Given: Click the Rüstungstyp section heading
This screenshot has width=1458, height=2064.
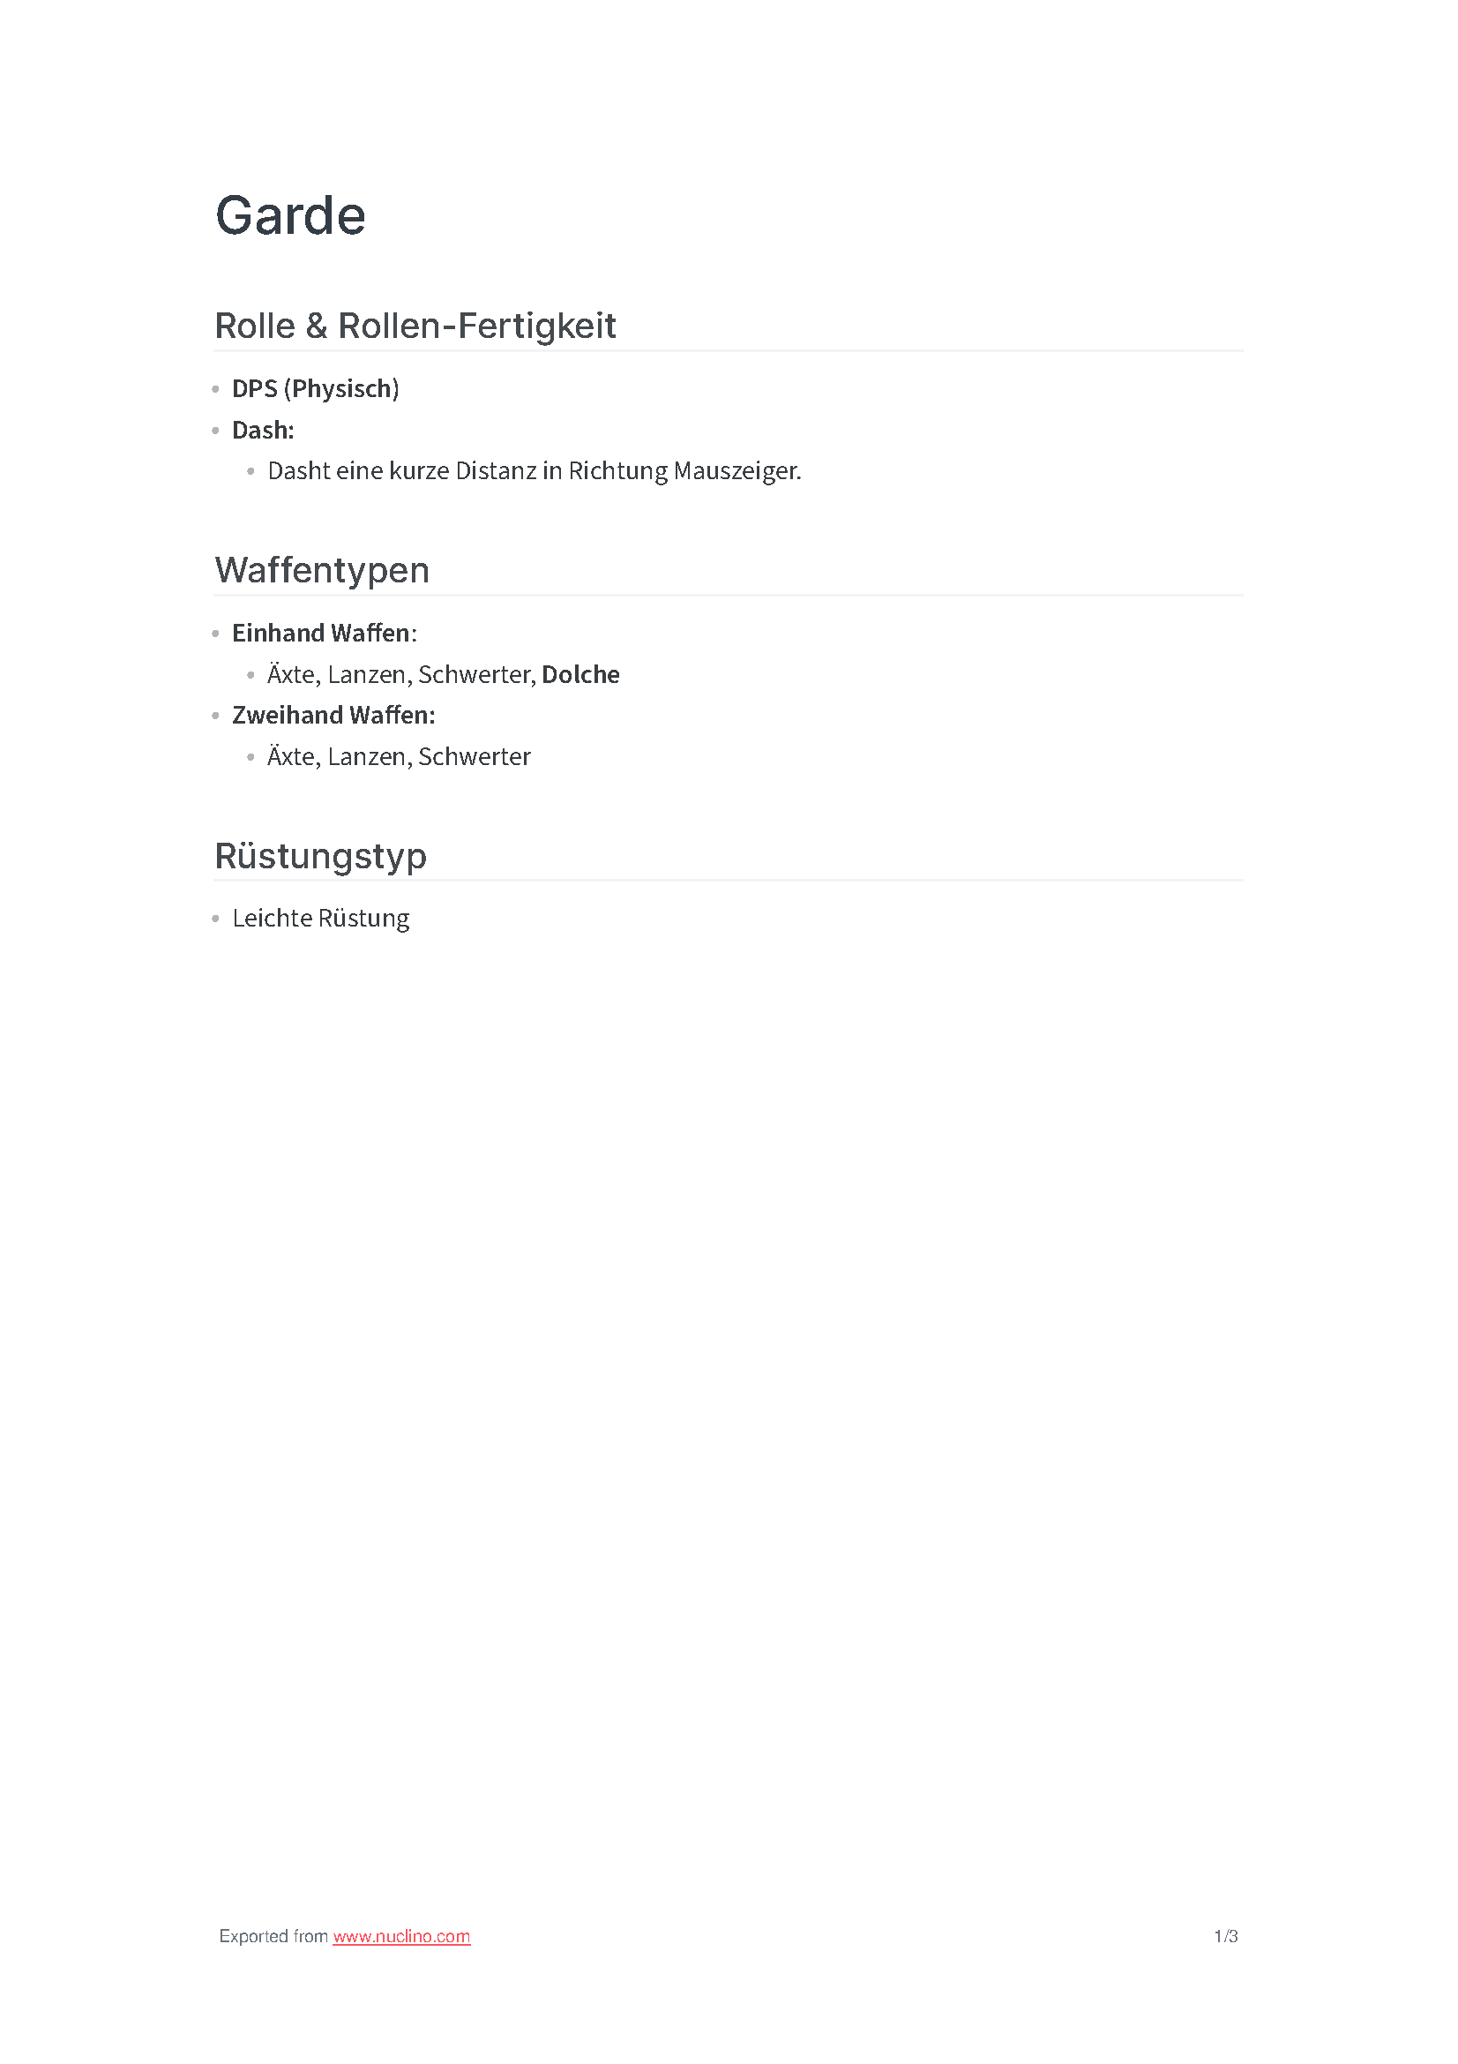Looking at the screenshot, I should 321,856.
